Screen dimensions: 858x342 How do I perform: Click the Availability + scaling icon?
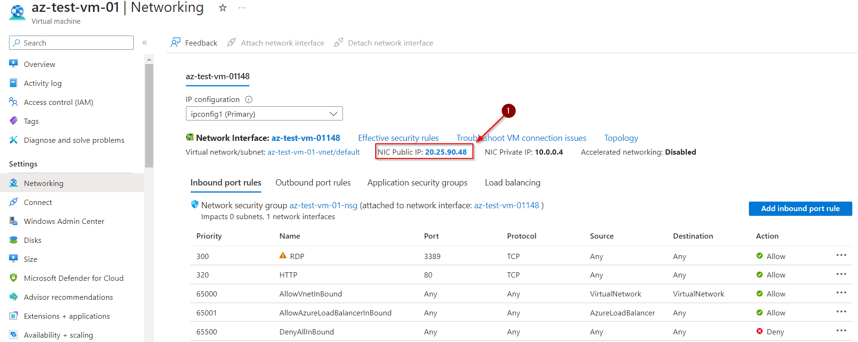(x=14, y=334)
